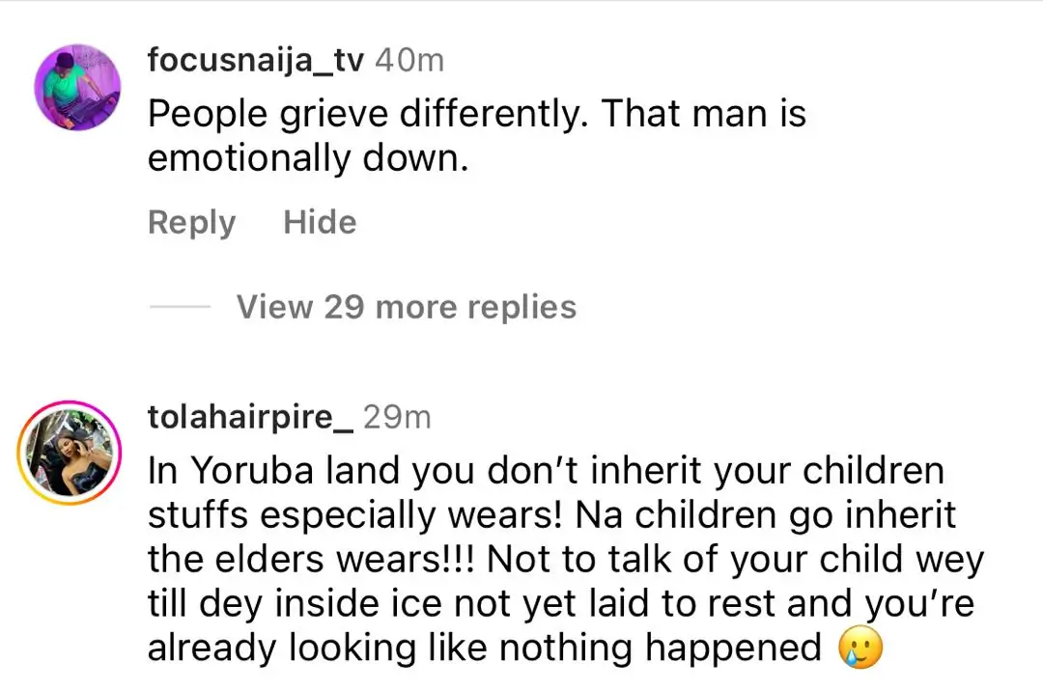Viewport: 1043px width, 690px height.
Task: Click the line starting 'till dey inside ice'
Action: coord(560,604)
